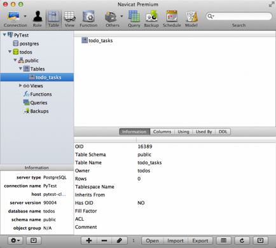Add a new table with plus button
Screen dimensions: 276x248
click(x=89, y=240)
